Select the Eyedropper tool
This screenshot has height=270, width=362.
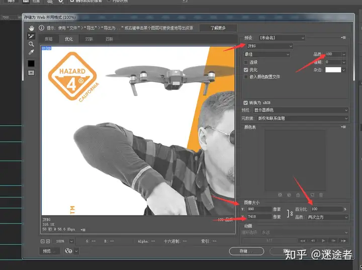click(31, 52)
